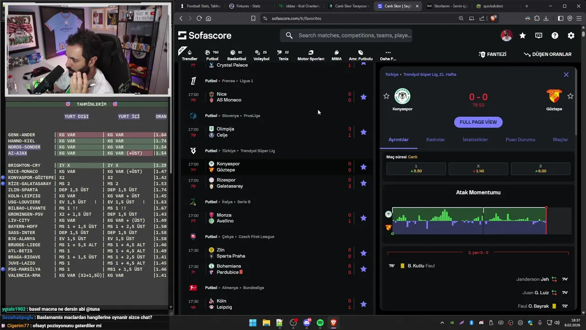Screen dimensions: 586x330
Task: Toggle favorite star for Köln vs Leipzig
Action: (364, 304)
